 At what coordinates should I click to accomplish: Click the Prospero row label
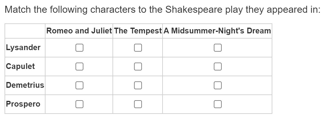pos(23,104)
